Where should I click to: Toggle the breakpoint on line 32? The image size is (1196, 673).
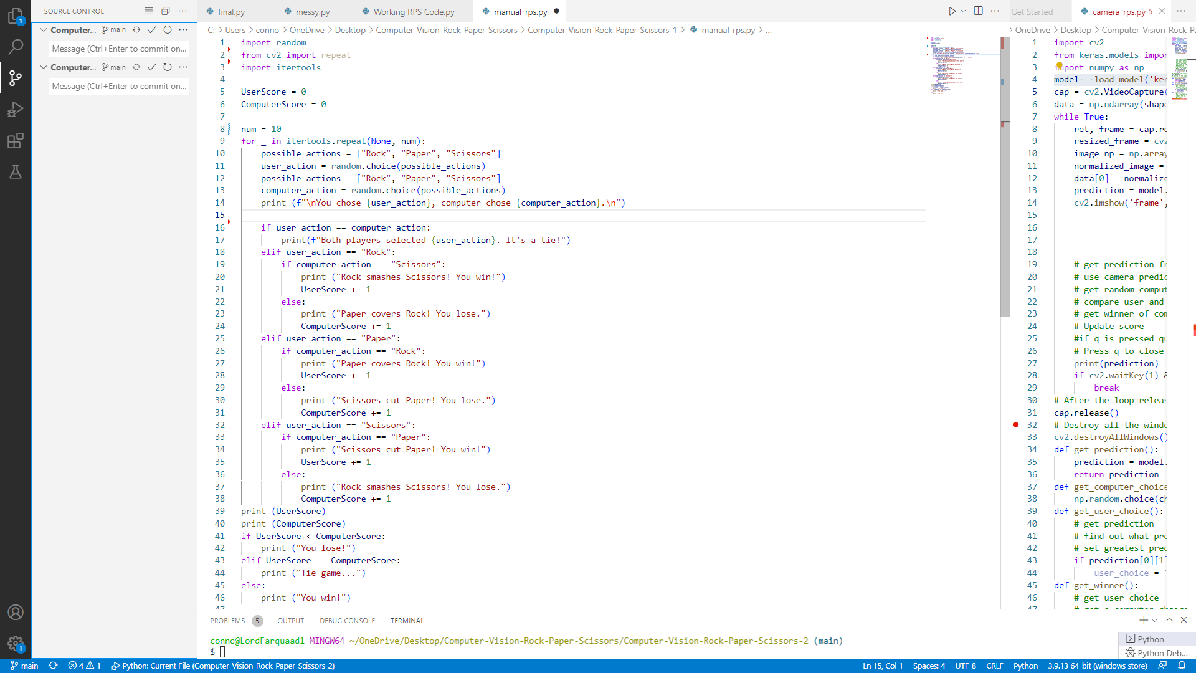pos(1016,425)
